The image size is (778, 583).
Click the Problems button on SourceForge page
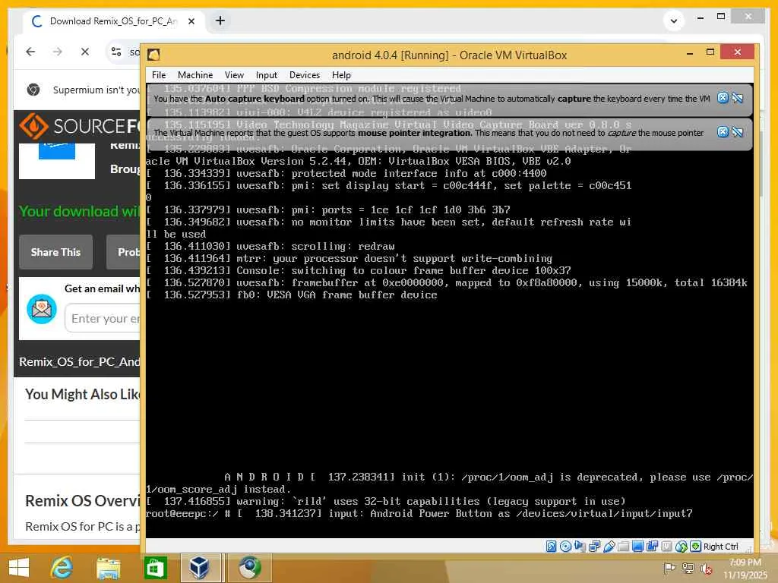tap(123, 252)
